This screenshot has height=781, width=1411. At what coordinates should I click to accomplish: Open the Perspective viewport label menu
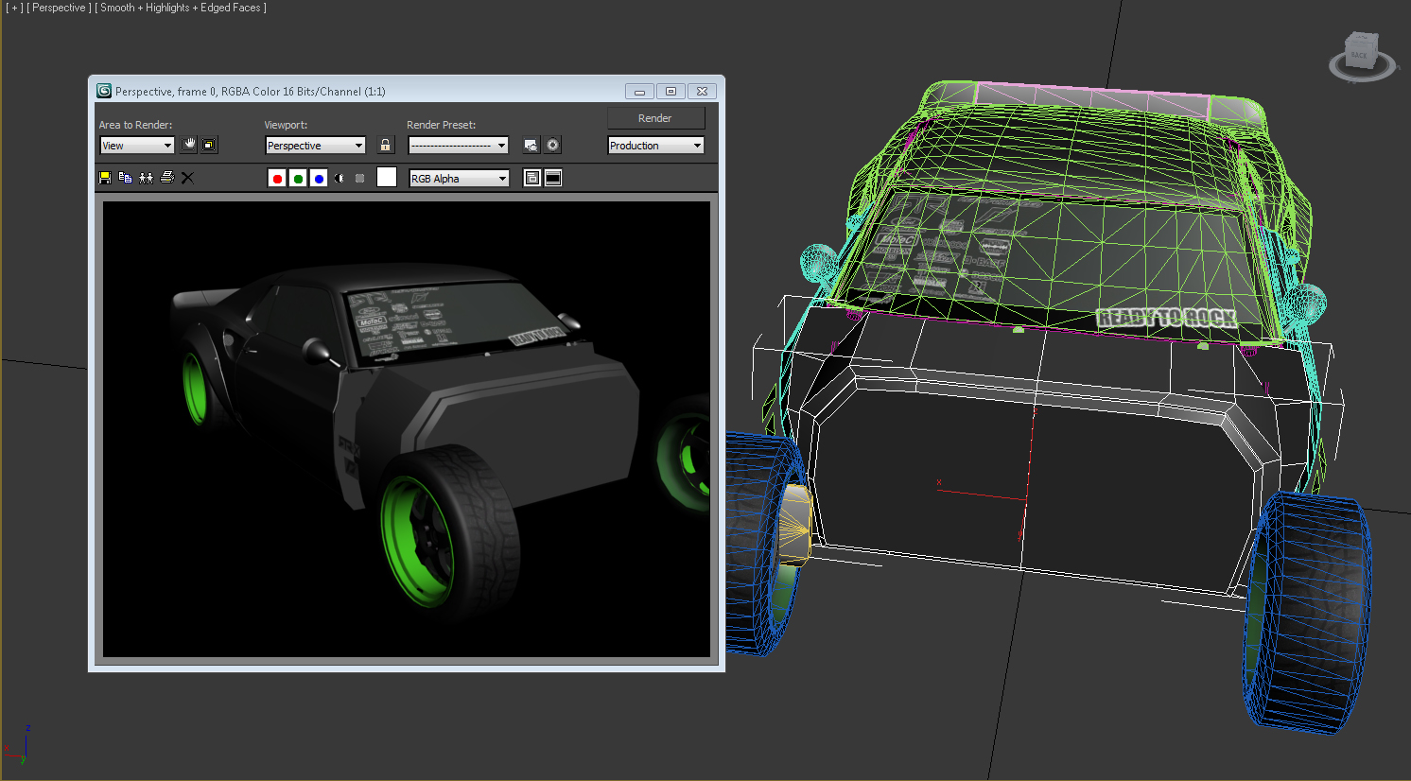(x=59, y=8)
